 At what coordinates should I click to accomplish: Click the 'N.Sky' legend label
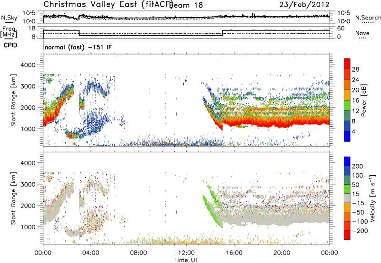point(9,18)
